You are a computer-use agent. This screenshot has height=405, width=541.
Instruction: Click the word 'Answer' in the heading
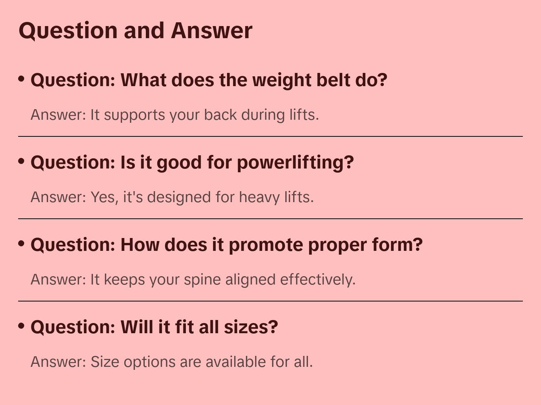click(x=212, y=31)
